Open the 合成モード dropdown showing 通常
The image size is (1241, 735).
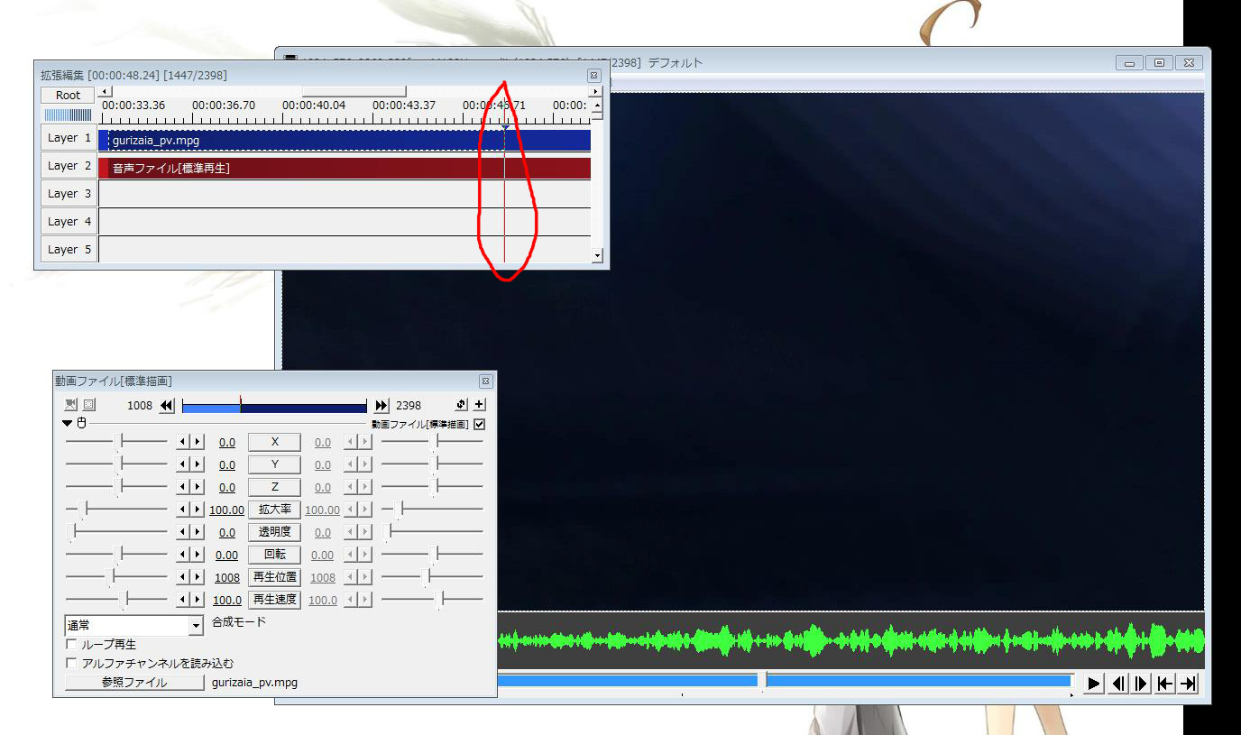134,625
